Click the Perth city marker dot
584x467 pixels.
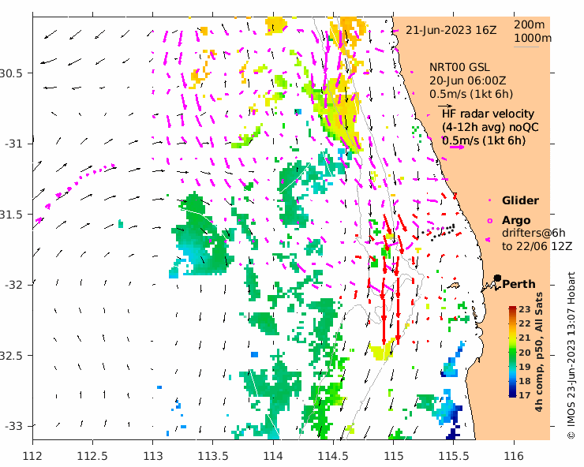coord(497,278)
